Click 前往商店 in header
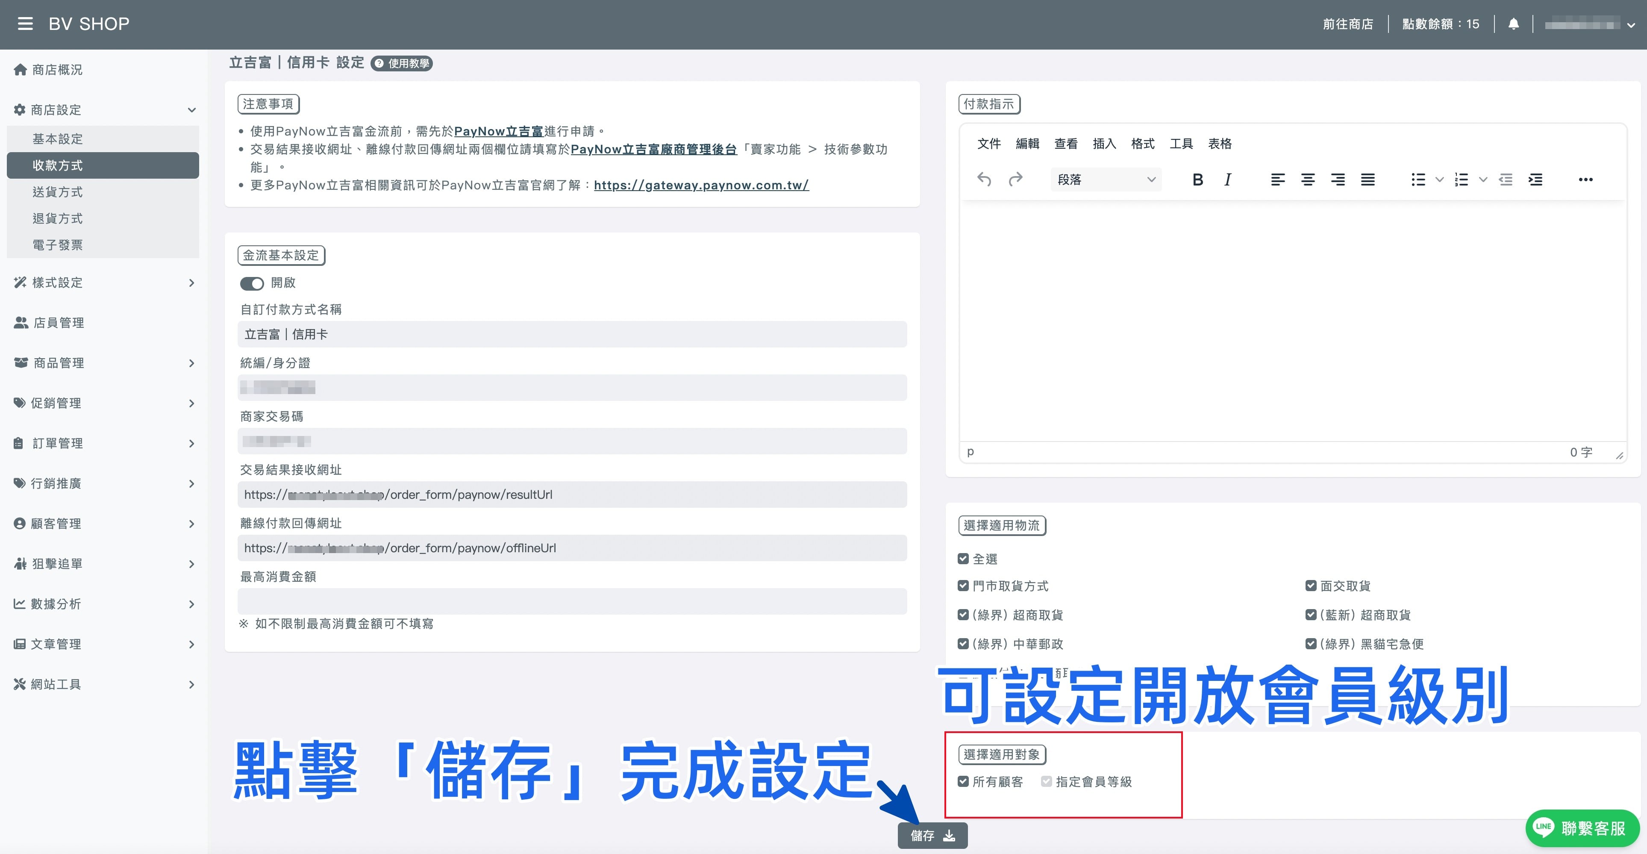1647x854 pixels. (x=1348, y=24)
